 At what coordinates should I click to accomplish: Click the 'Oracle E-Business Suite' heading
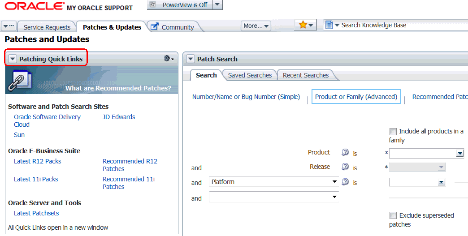coord(44,151)
